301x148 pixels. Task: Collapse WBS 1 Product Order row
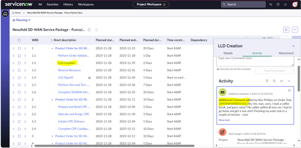click(x=52, y=49)
